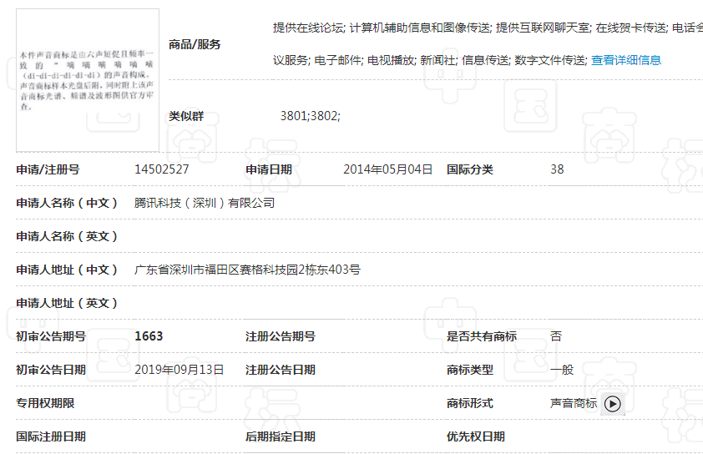Click the 初审公告日期 label
Screen dimensions: 703x454
click(x=51, y=370)
